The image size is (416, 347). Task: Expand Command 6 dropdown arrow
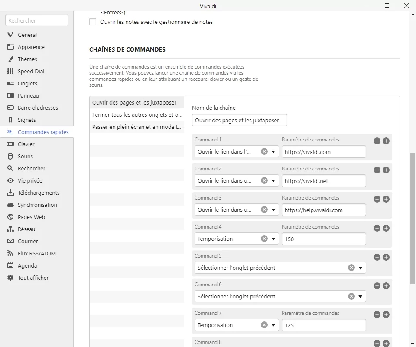pyautogui.click(x=360, y=297)
